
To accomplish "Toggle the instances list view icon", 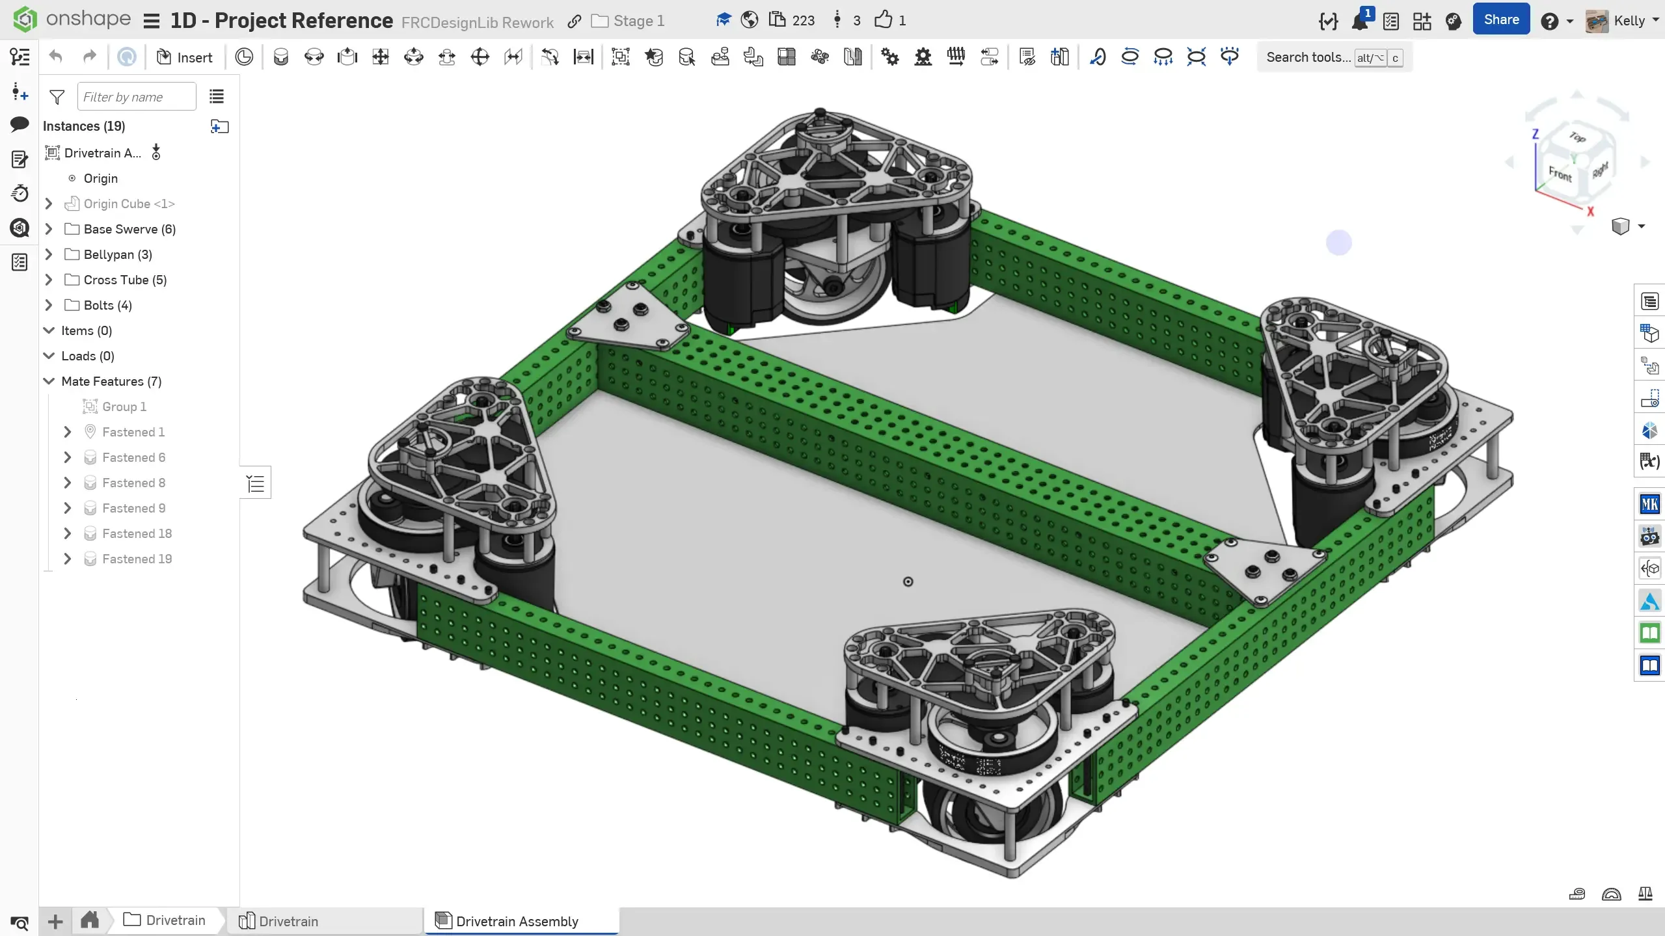I will pos(217,97).
